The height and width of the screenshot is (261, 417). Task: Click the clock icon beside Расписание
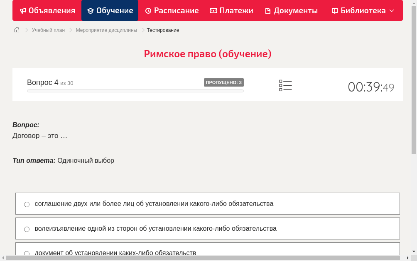(148, 10)
